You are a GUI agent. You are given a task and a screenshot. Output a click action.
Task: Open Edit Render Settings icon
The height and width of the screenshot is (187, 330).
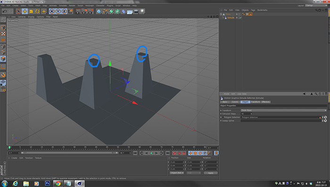click(x=91, y=11)
